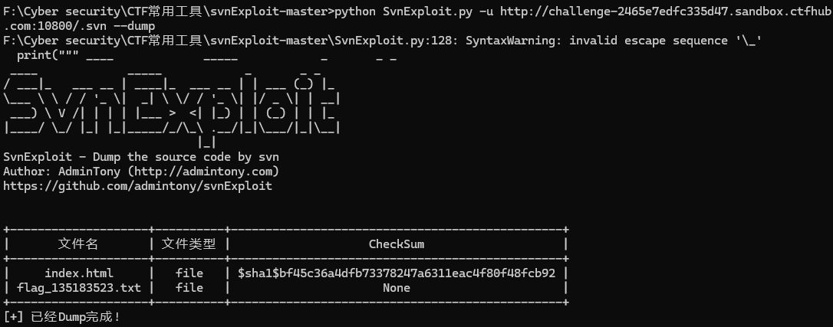Click the None checksum cell

397,288
